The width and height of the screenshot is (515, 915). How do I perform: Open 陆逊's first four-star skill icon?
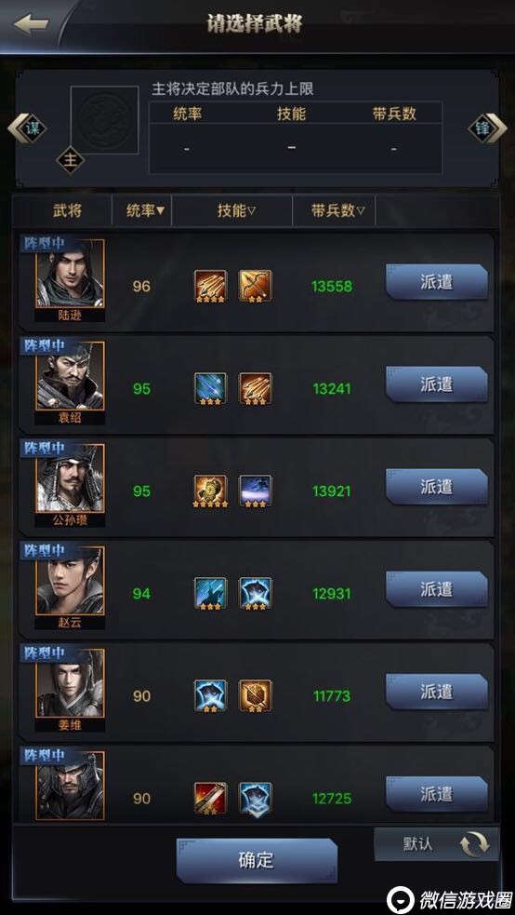click(210, 286)
